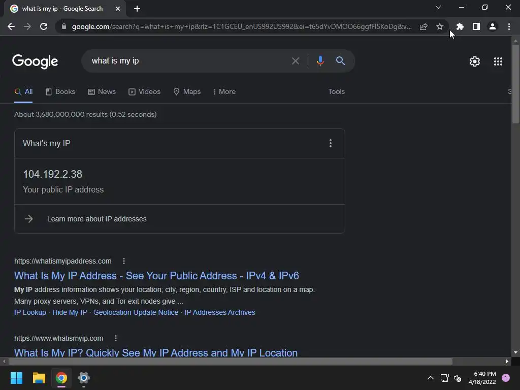This screenshot has height=390, width=520.
Task: Expand the More search categories
Action: 224,92
